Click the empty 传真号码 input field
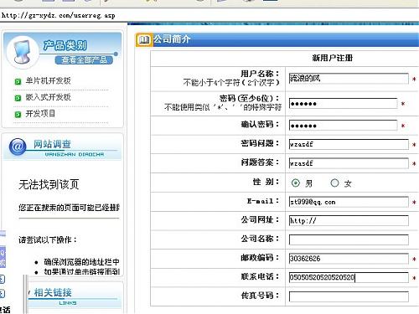 pyautogui.click(x=349, y=296)
